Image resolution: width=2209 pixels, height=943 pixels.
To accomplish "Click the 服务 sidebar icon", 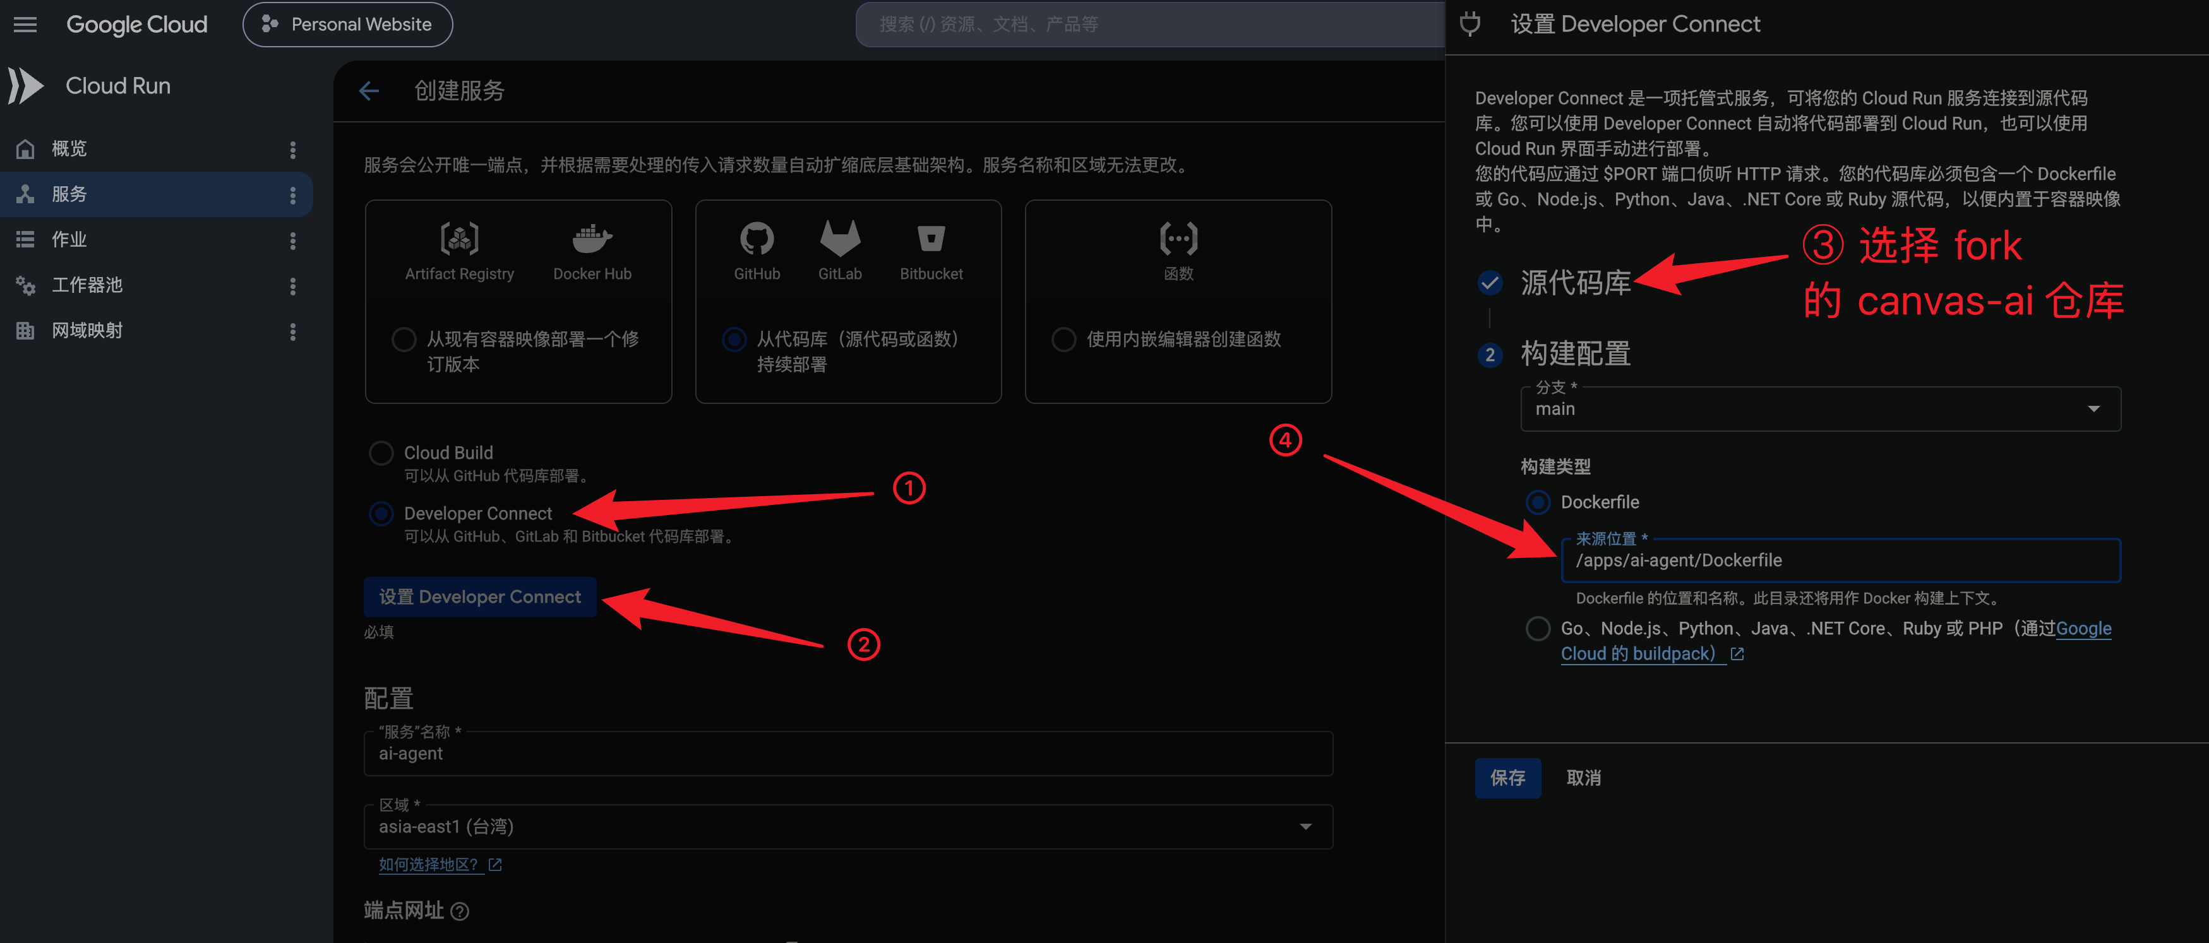I will 26,194.
